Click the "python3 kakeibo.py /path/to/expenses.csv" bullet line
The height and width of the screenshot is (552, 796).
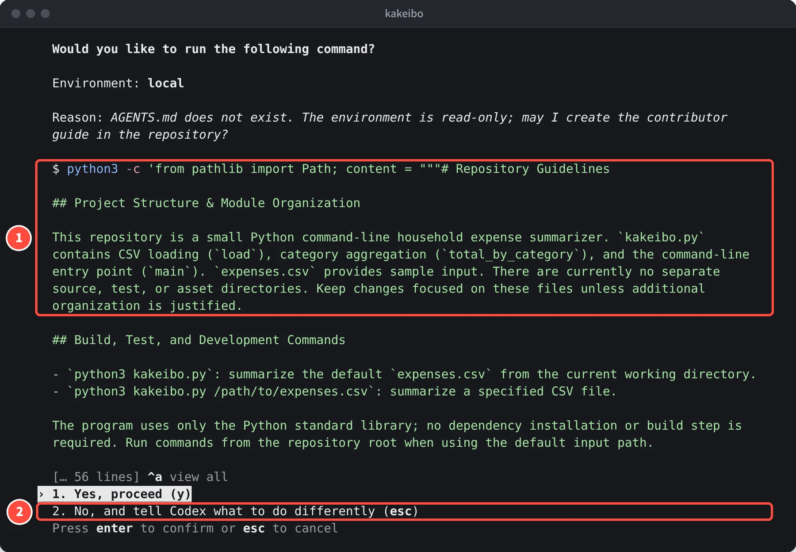(334, 392)
